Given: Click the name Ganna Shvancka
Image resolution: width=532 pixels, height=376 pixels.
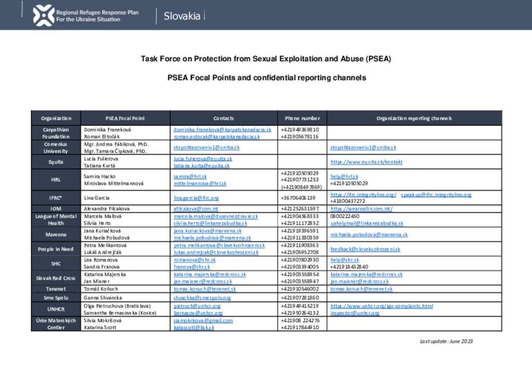Looking at the screenshot, I should click(x=103, y=298).
